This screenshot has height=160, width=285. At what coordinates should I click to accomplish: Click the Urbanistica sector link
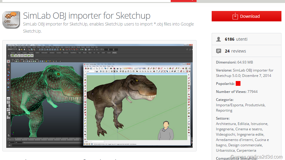click(x=226, y=151)
